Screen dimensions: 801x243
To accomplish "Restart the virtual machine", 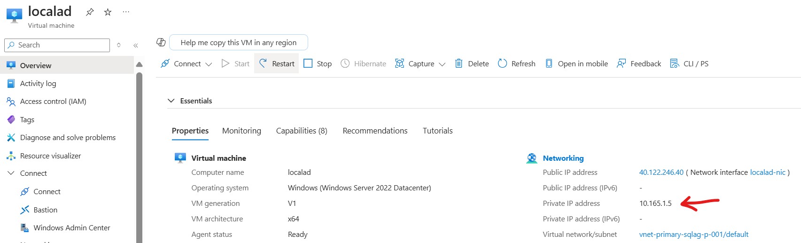I will point(277,63).
